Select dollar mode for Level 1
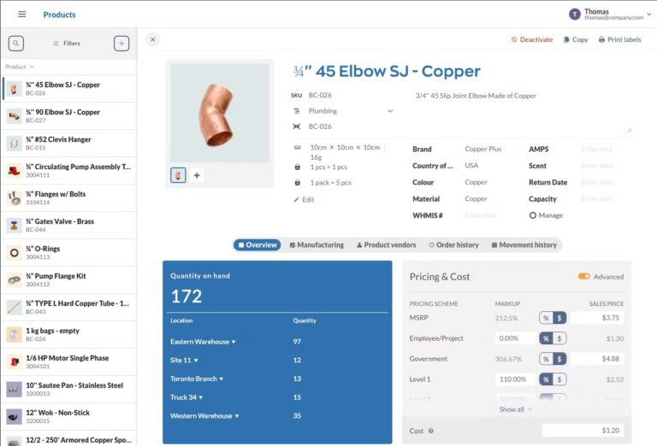Viewport: 657px width, 446px height. tap(559, 379)
